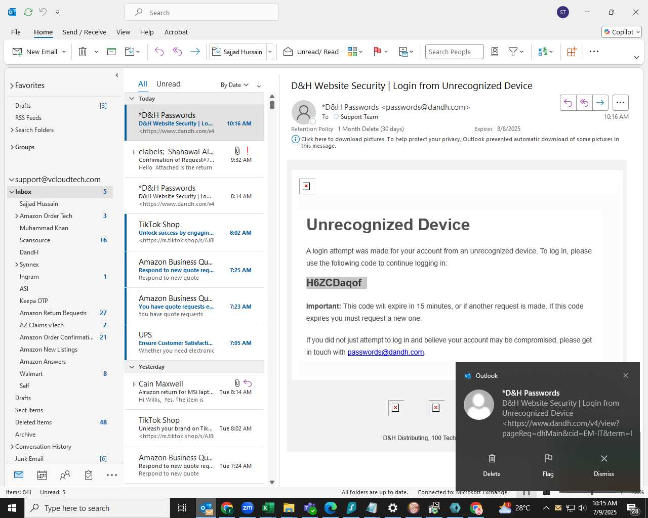Open Windows Start menu
This screenshot has height=518, width=648.
pos(12,508)
